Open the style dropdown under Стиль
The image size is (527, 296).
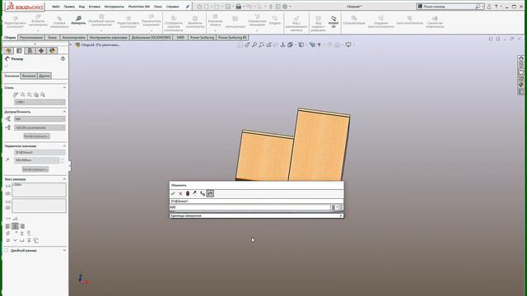pyautogui.click(x=40, y=102)
